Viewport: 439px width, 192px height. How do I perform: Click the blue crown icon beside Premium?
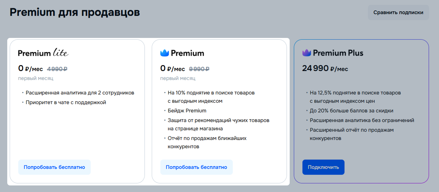pyautogui.click(x=164, y=53)
